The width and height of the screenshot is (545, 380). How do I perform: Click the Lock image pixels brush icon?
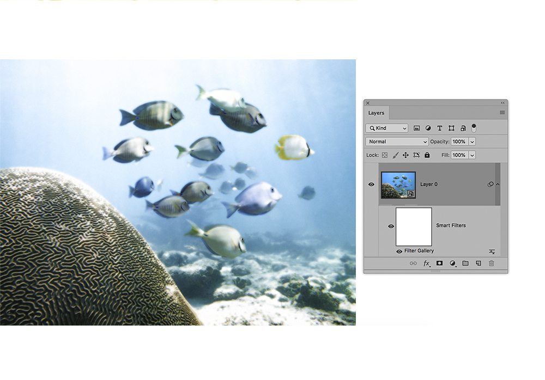pos(396,155)
